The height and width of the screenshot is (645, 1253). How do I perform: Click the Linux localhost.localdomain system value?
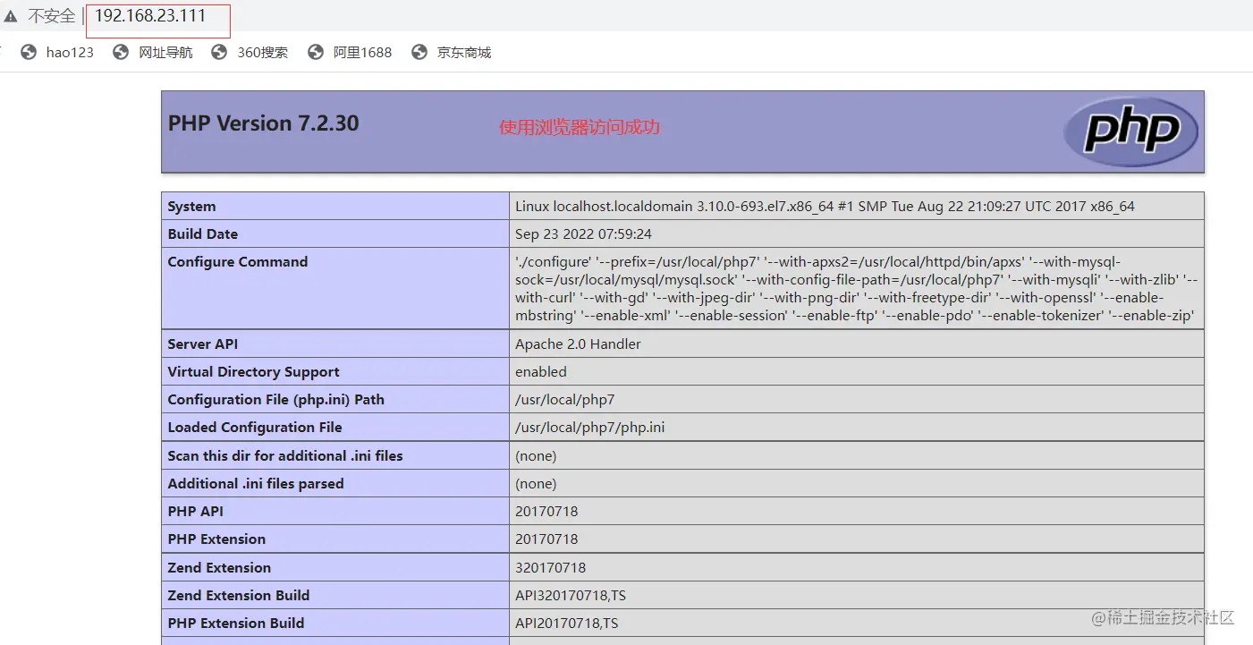(x=825, y=206)
